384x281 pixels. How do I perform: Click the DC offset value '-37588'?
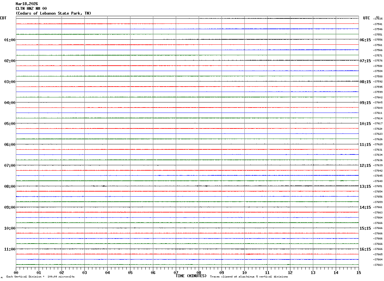[378, 76]
